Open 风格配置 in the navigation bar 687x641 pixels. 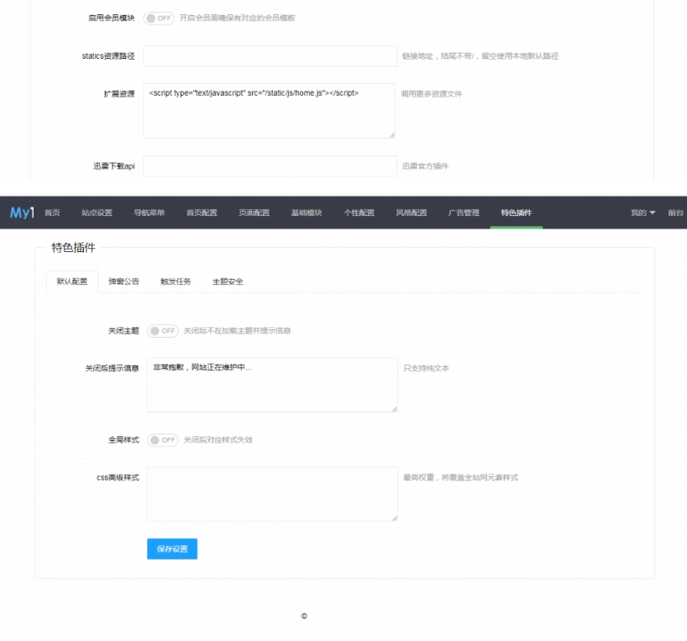coord(412,213)
